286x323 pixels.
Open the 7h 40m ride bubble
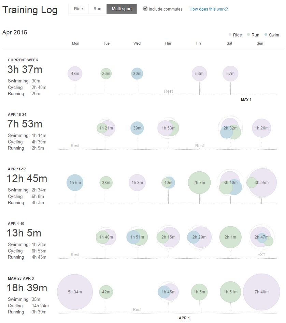click(x=261, y=292)
